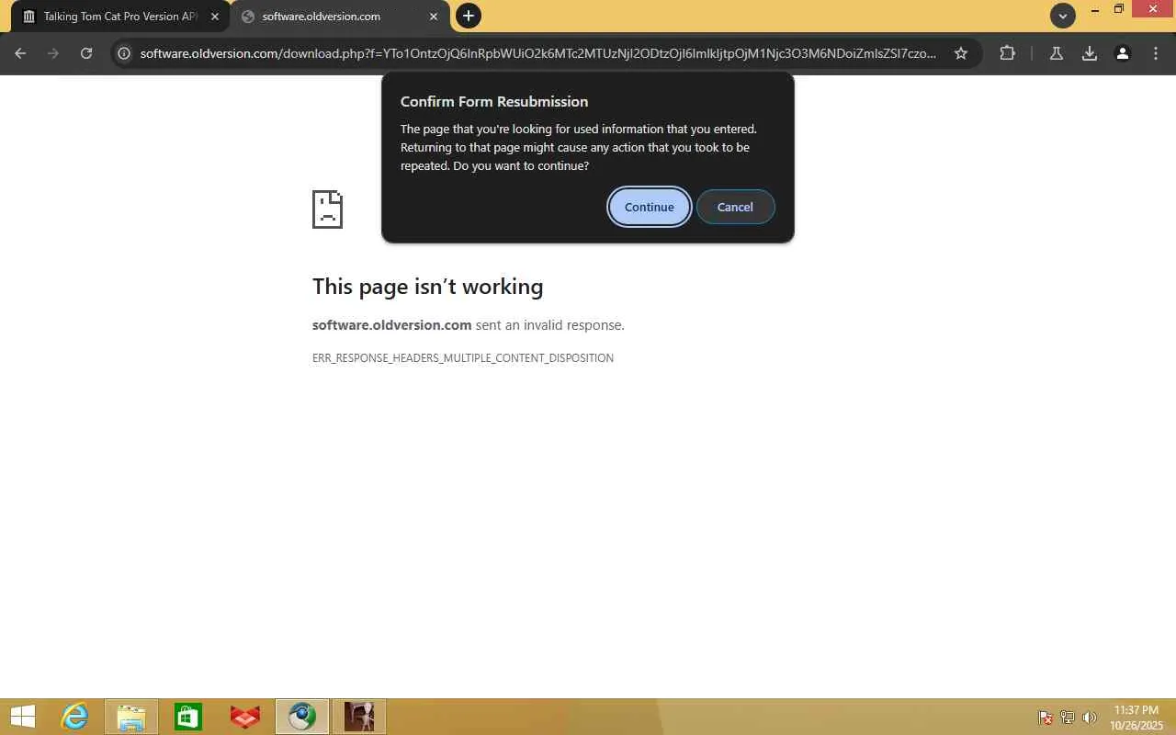
Task: Minimize the browser window
Action: click(1095, 10)
